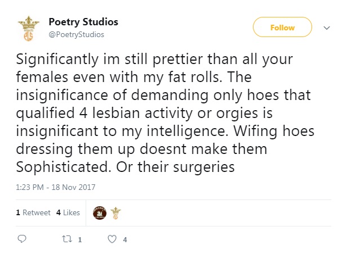Open the small crown liker avatar

(x=115, y=213)
